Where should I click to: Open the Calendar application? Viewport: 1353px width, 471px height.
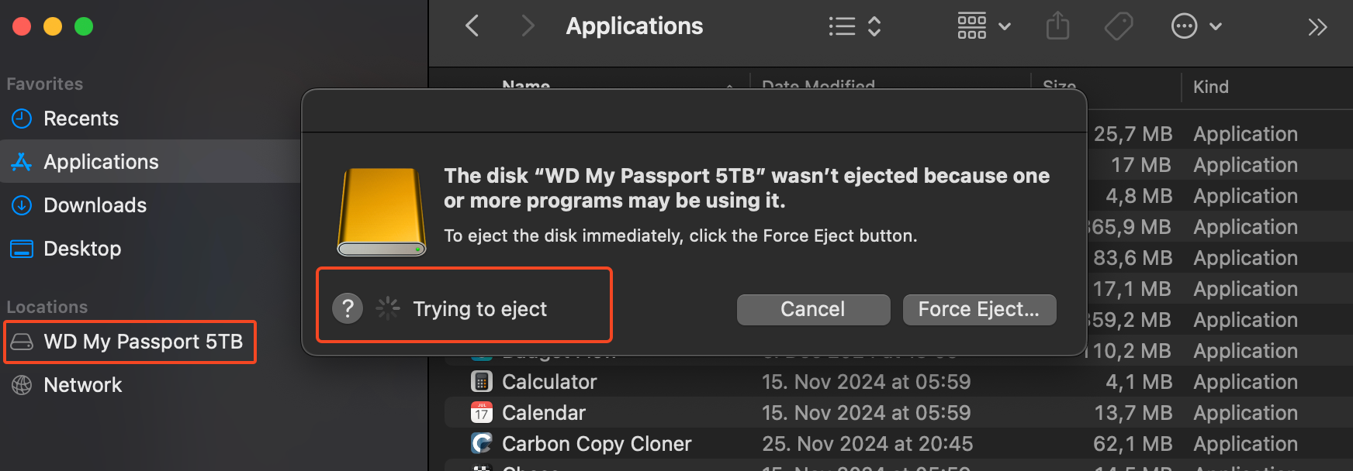543,412
